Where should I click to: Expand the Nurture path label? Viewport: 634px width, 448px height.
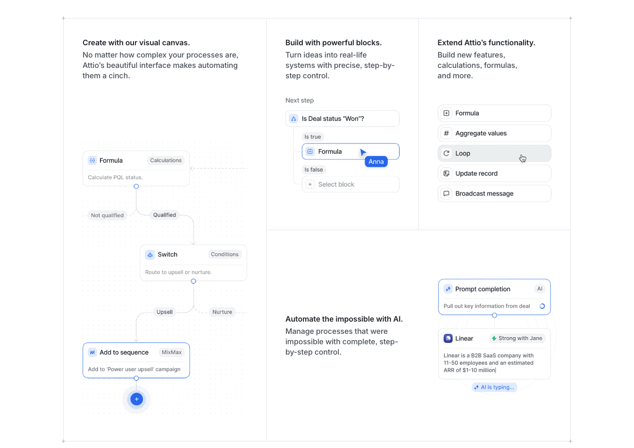222,312
